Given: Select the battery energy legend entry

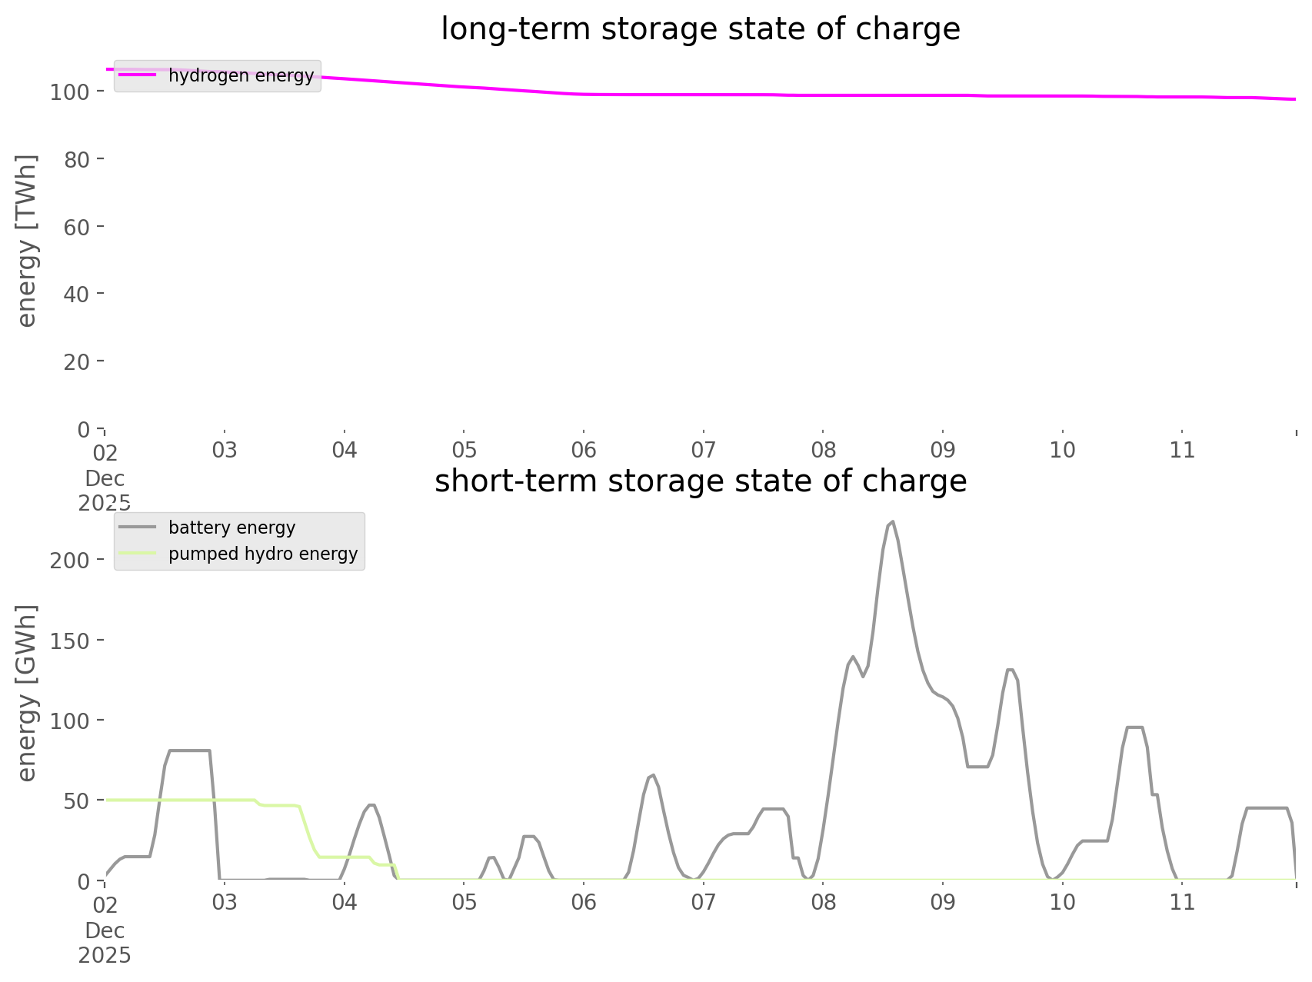Looking at the screenshot, I should pyautogui.click(x=231, y=528).
